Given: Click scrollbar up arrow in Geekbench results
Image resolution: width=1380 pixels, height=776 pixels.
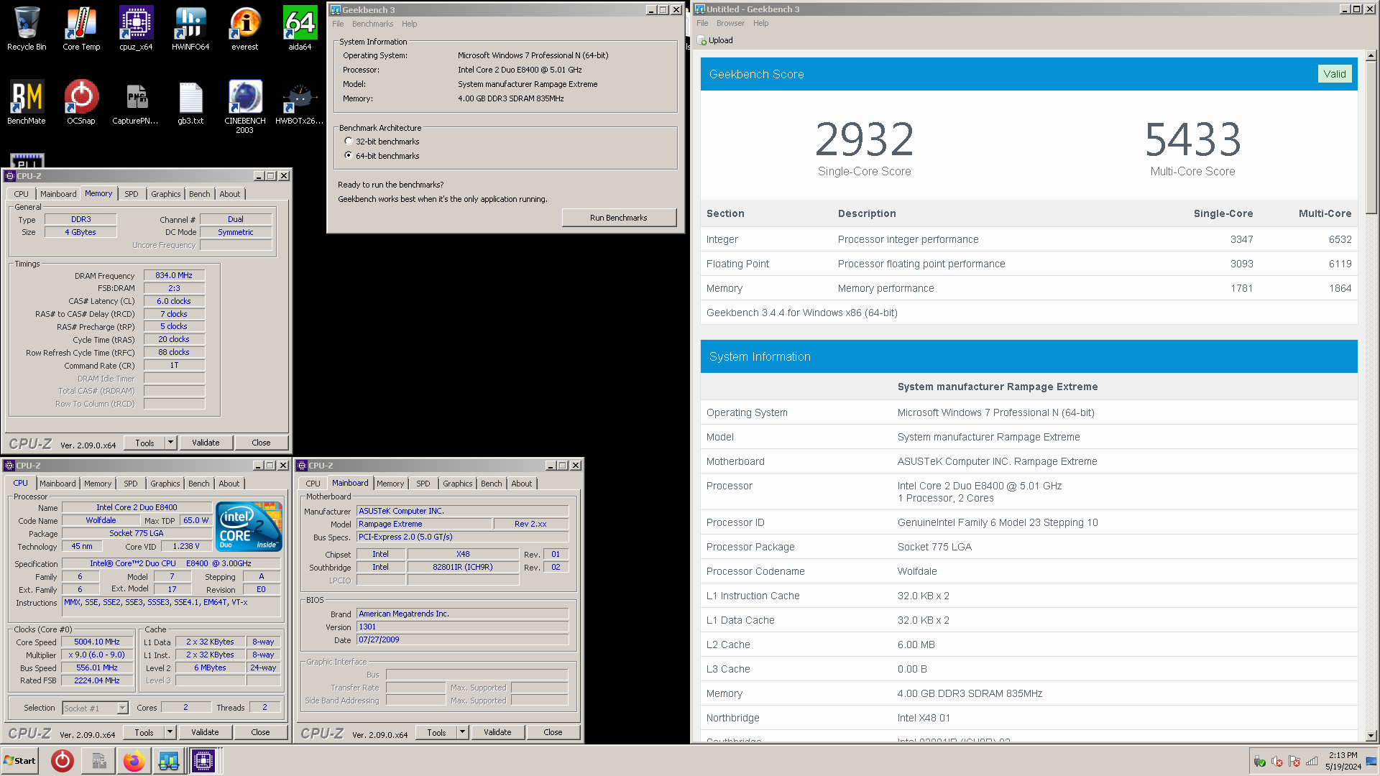Looking at the screenshot, I should tap(1371, 55).
